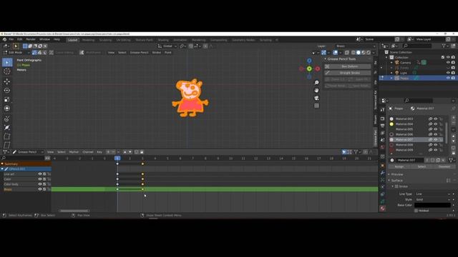Open the Base Color swatch
The width and height of the screenshot is (458, 257).
pos(432,205)
